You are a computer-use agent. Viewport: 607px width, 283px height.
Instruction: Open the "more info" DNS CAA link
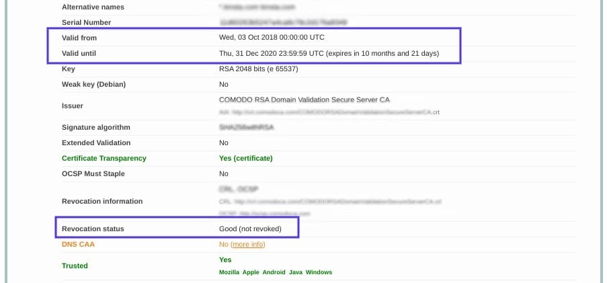247,244
